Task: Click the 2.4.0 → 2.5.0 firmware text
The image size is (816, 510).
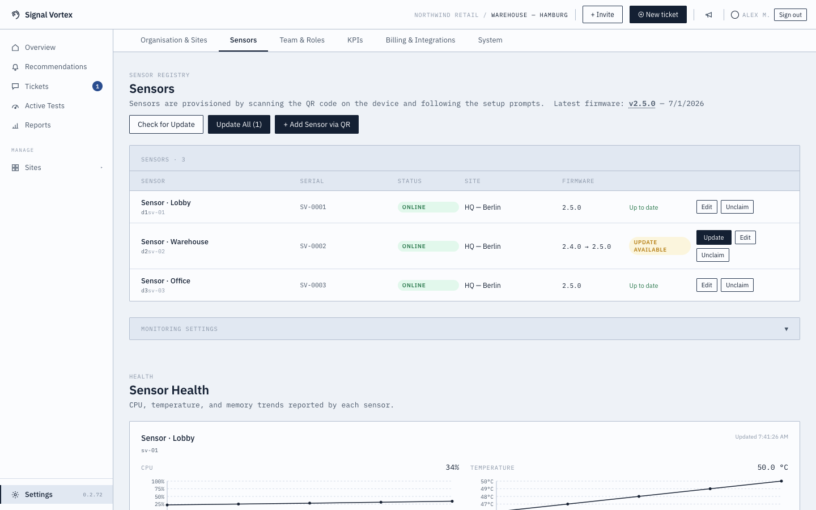Action: tap(586, 246)
